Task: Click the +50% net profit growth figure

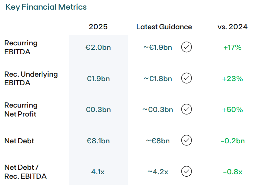Action: tap(232, 110)
